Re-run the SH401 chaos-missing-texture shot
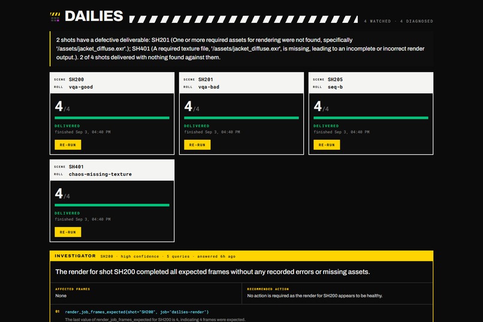The image size is (483, 322). click(68, 232)
